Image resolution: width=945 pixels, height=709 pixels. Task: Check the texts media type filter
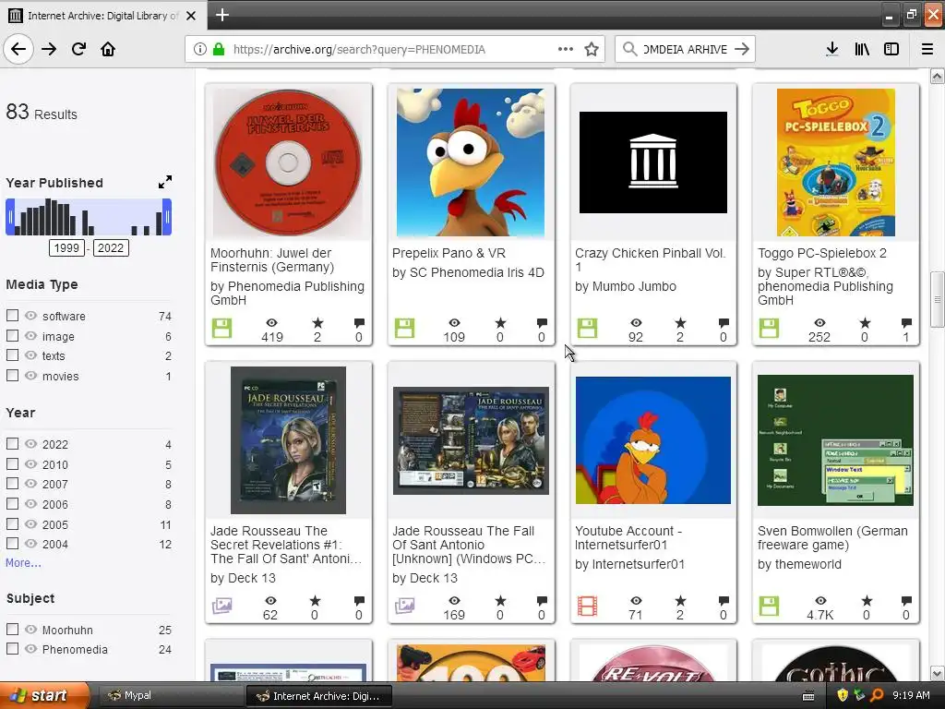[x=12, y=355]
